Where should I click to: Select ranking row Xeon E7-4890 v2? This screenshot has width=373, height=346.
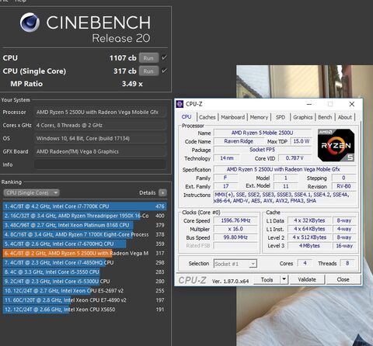85,300
